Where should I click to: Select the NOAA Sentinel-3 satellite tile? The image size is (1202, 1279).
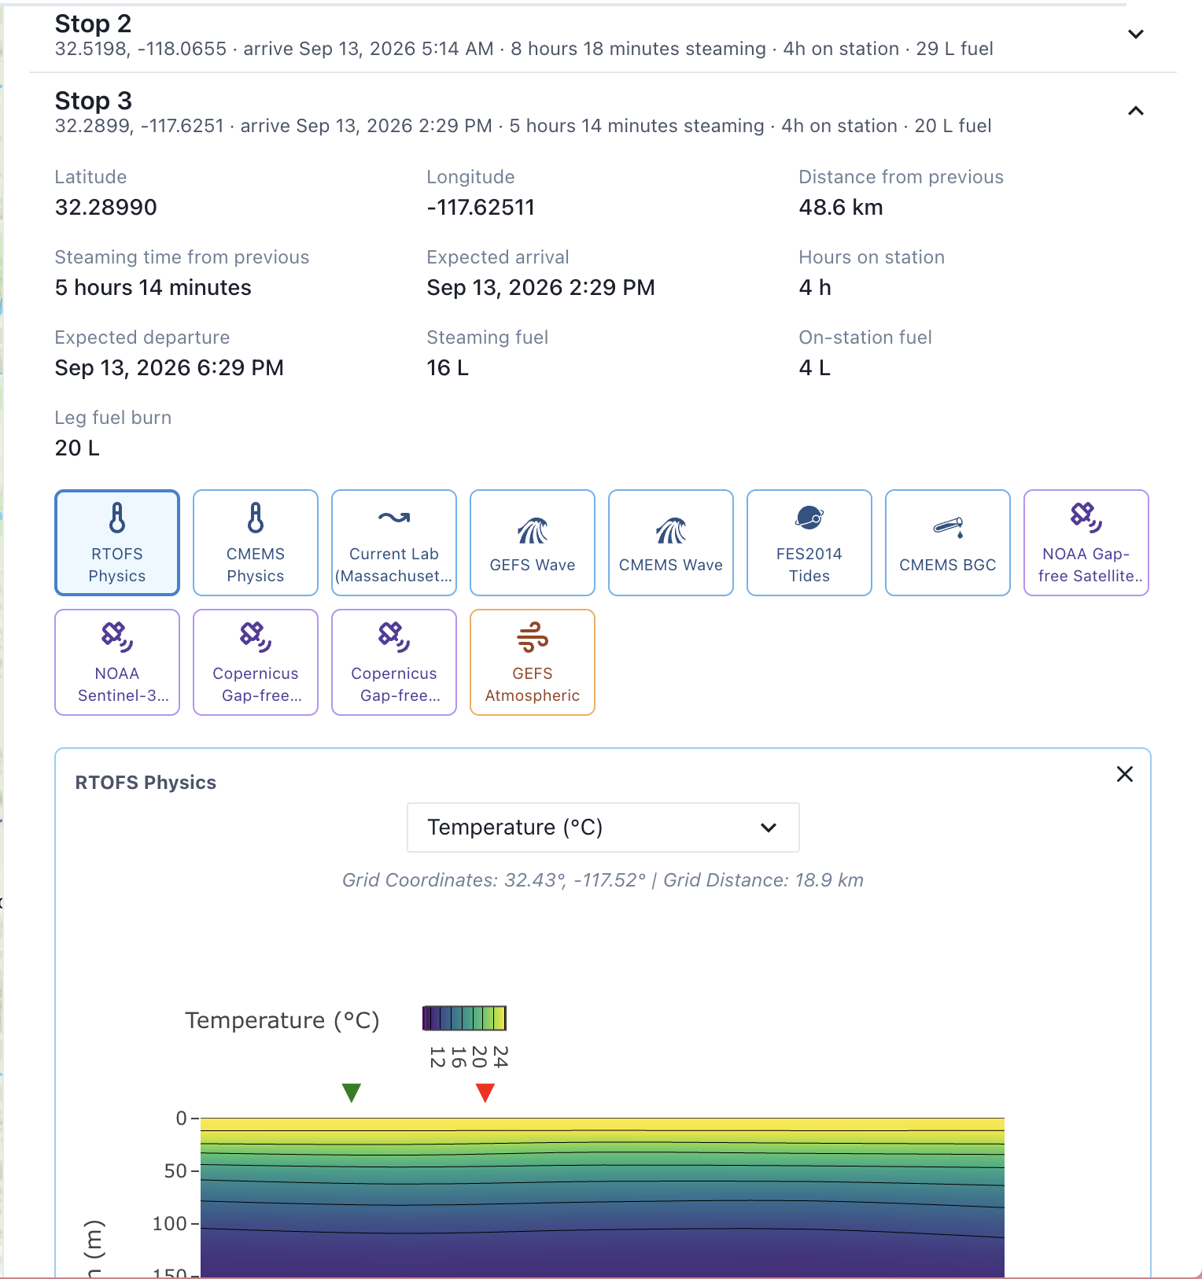[117, 662]
